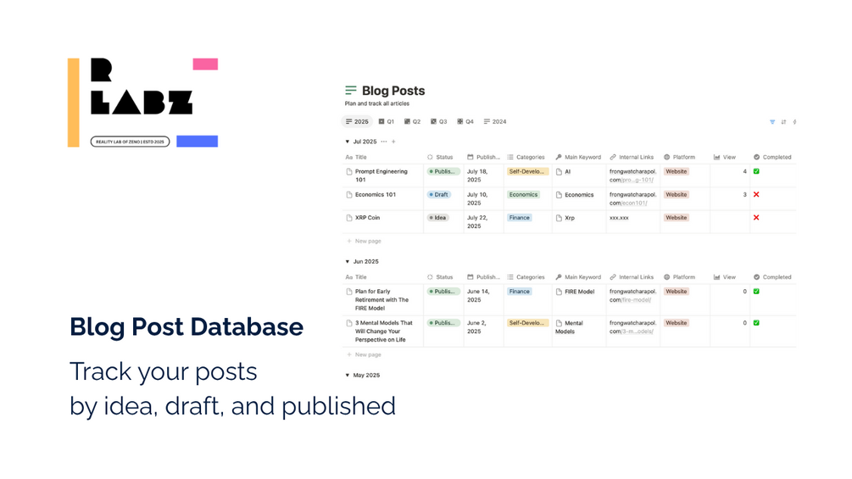Image resolution: width=852 pixels, height=479 pixels.
Task: Click the Draft status of Economics 101
Action: [438, 194]
